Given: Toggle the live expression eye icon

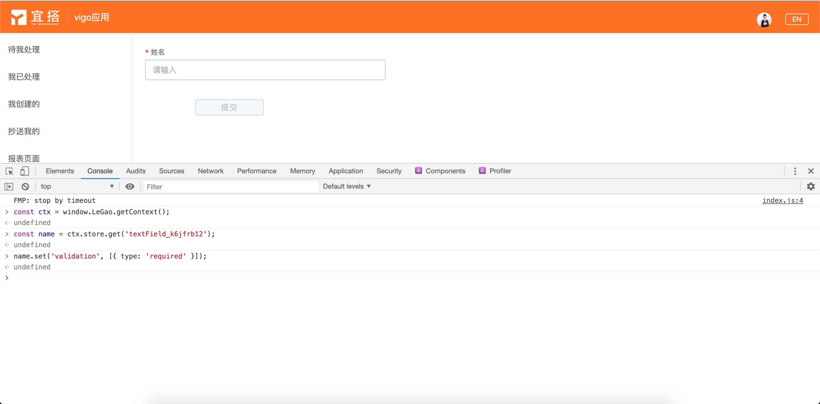Looking at the screenshot, I should [x=130, y=186].
